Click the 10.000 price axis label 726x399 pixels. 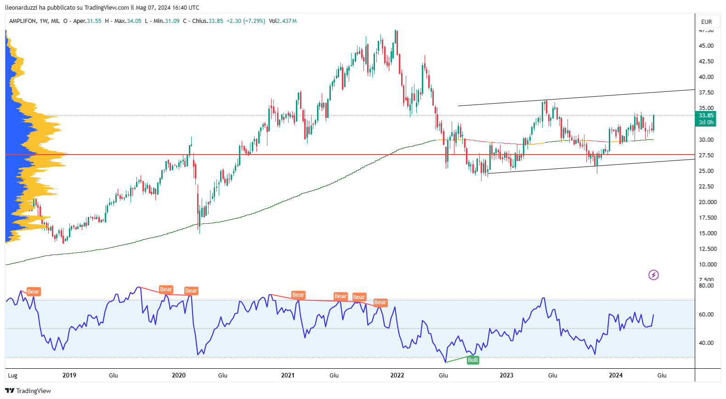(708, 265)
